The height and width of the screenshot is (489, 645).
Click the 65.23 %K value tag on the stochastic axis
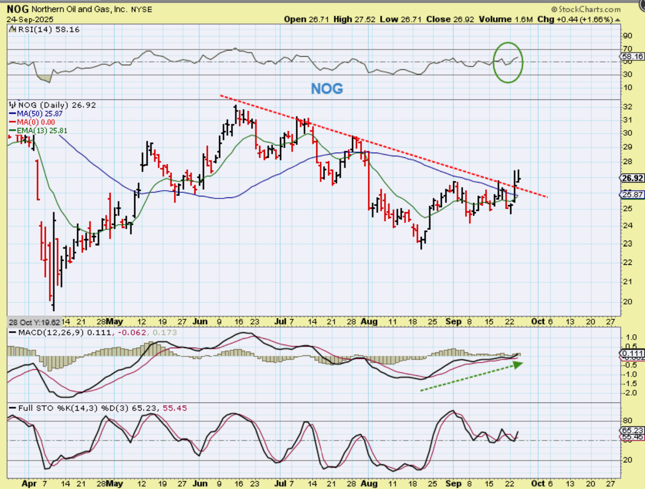click(x=632, y=430)
